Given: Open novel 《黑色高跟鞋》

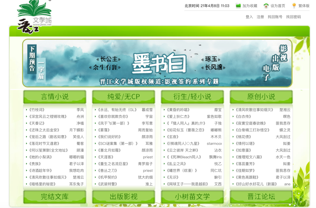Looking at the screenshot, I should (x=247, y=177).
